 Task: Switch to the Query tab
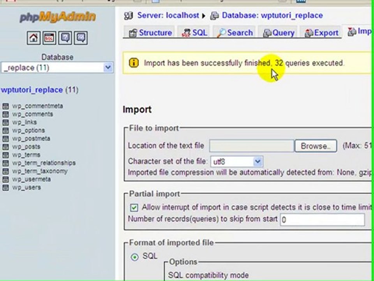(278, 33)
